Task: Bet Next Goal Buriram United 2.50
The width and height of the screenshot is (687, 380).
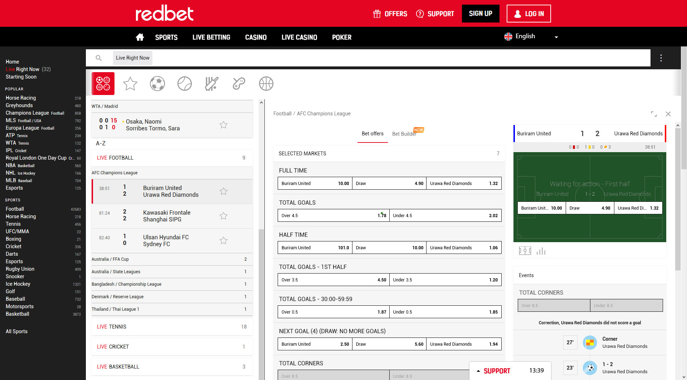Action: click(315, 344)
